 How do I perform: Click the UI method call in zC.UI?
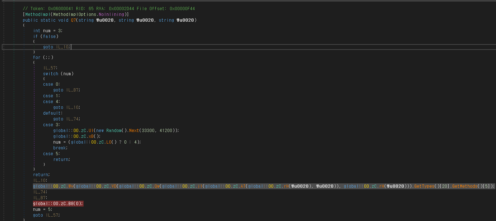(91, 131)
